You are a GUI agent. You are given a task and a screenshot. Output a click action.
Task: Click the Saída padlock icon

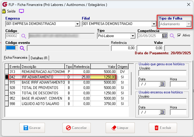pyautogui.click(x=4, y=11)
